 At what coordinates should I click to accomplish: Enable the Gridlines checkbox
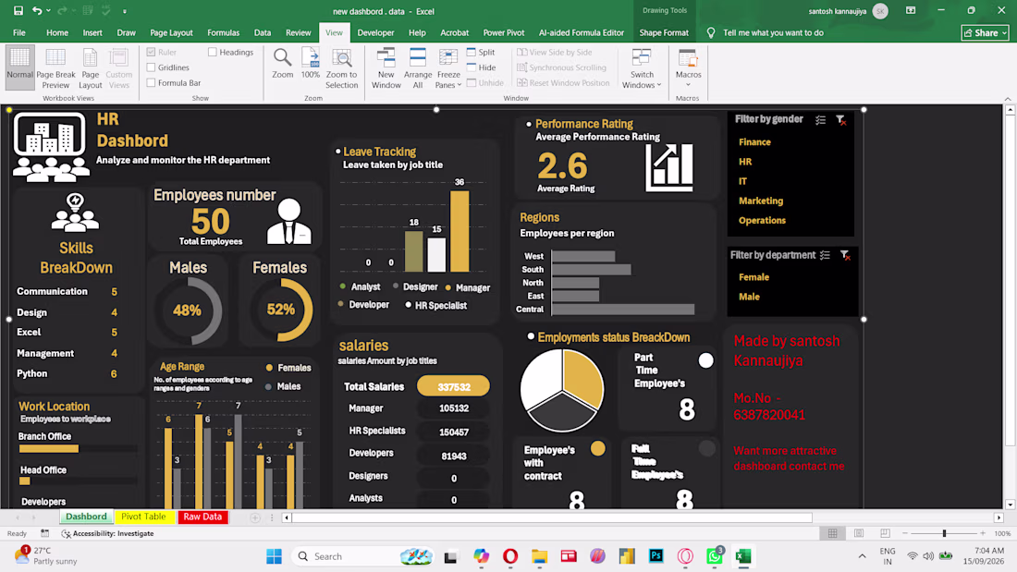[x=151, y=67]
